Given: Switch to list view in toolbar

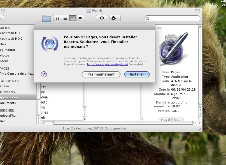Looking at the screenshot, I should click(x=65, y=18).
